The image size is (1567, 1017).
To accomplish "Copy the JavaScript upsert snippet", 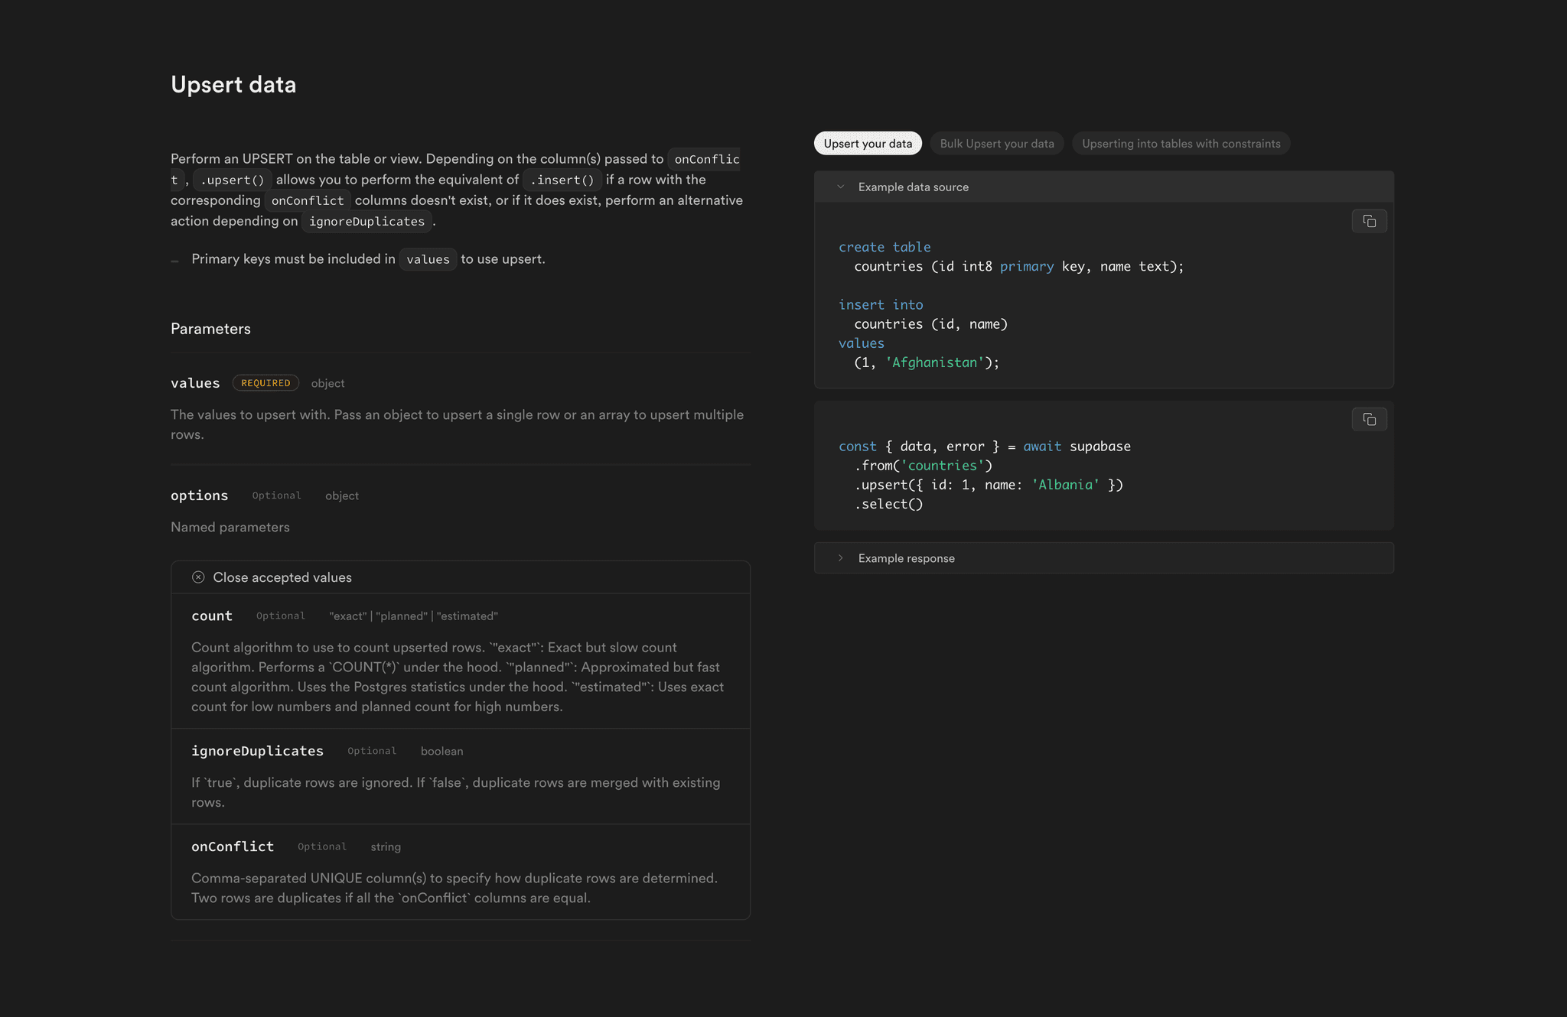I will point(1369,419).
